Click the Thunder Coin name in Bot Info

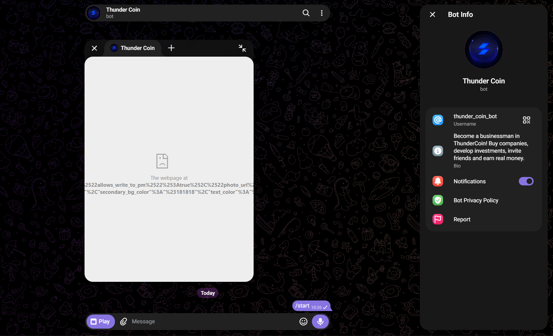coord(484,81)
